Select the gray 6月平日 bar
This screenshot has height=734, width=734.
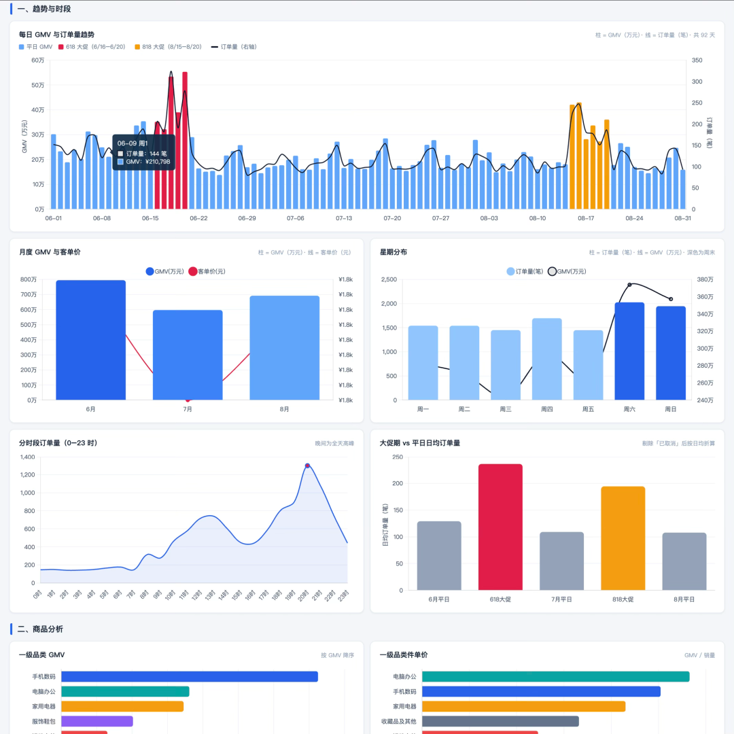[x=439, y=556]
